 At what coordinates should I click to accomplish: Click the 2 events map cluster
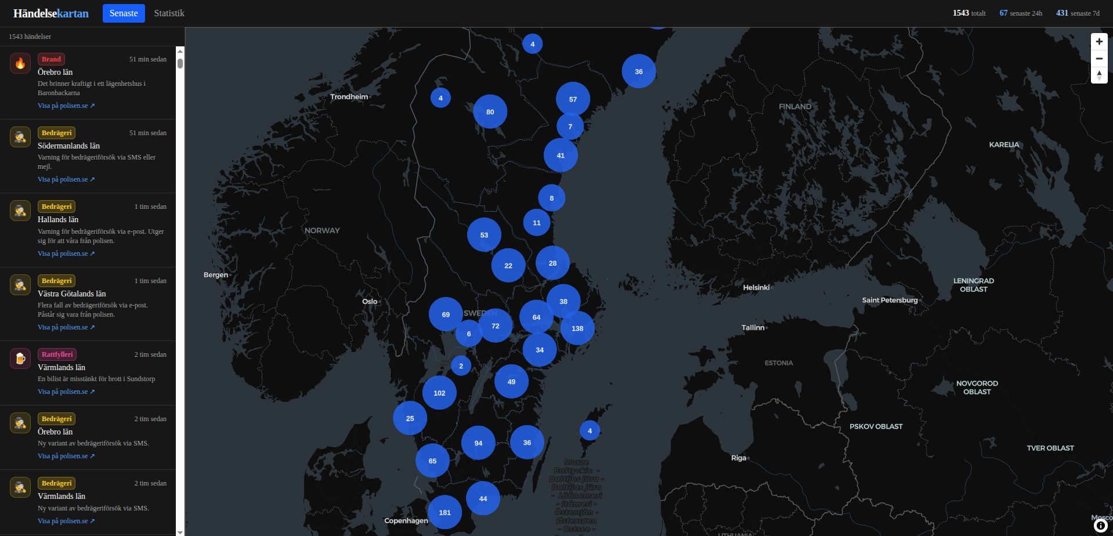(461, 365)
